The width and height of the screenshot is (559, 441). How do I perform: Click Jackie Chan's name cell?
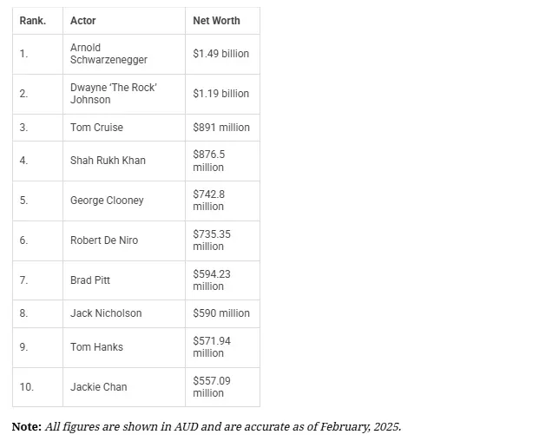98,387
